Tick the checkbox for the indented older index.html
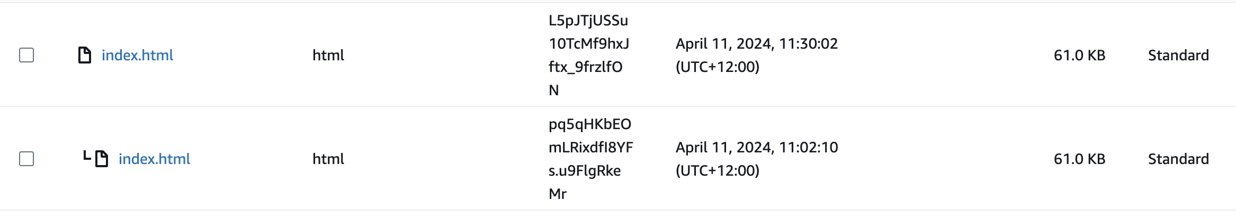Viewport: 1236px width, 218px height. coord(26,159)
